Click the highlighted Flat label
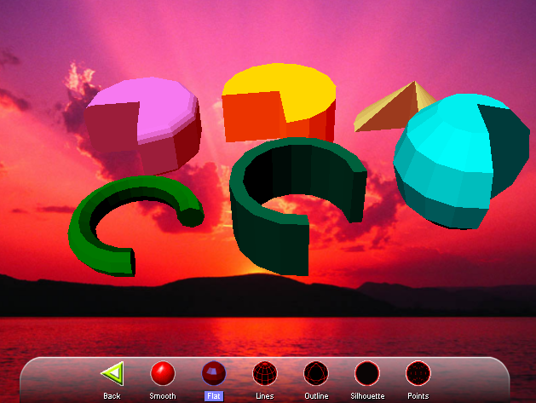Viewport: 536px width, 403px height. [x=214, y=396]
